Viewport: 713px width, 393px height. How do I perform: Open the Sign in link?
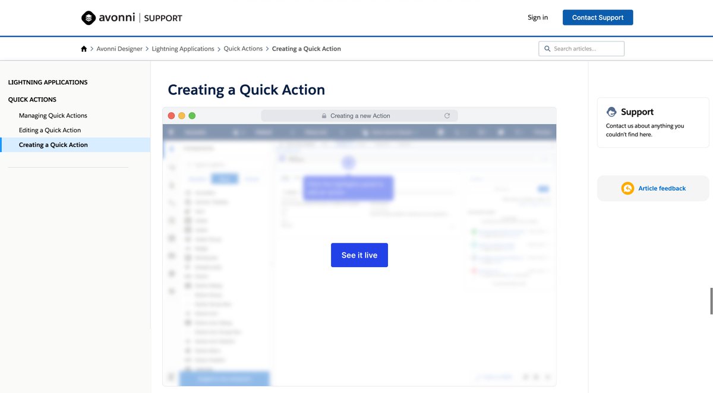[x=538, y=17]
